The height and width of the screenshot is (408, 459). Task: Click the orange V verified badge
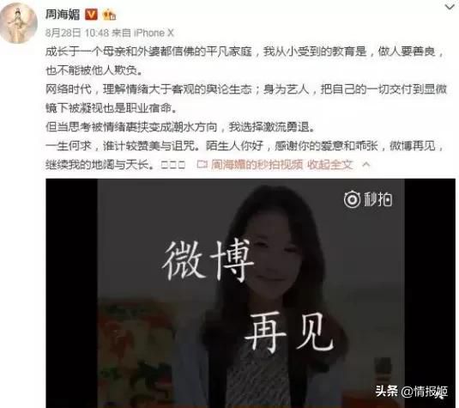click(x=91, y=14)
